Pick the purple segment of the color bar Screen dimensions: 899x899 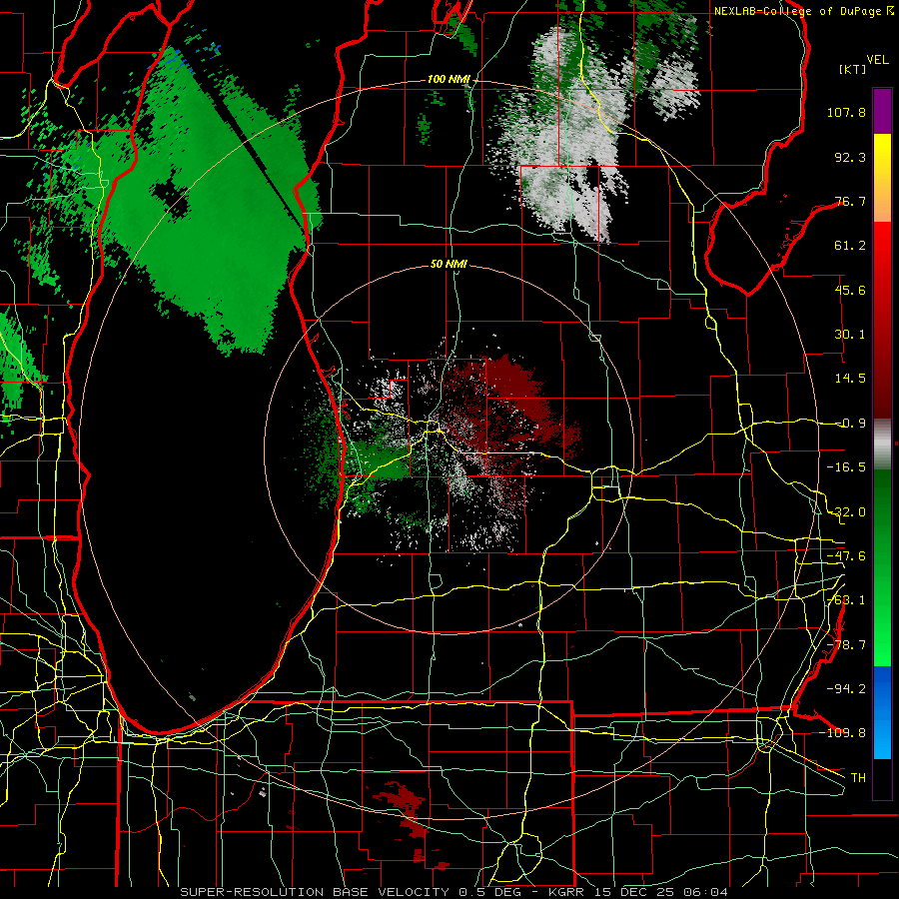(x=882, y=111)
